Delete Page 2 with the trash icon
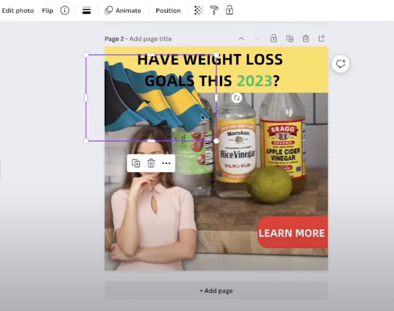The image size is (394, 311). point(305,38)
